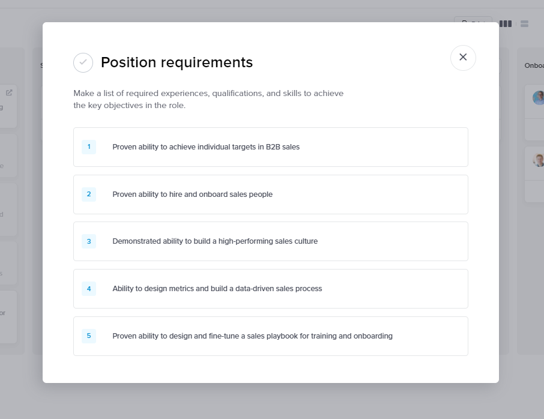Edit requirement about individual targets in B2B sales
Screen dimensions: 544x419
pos(271,147)
